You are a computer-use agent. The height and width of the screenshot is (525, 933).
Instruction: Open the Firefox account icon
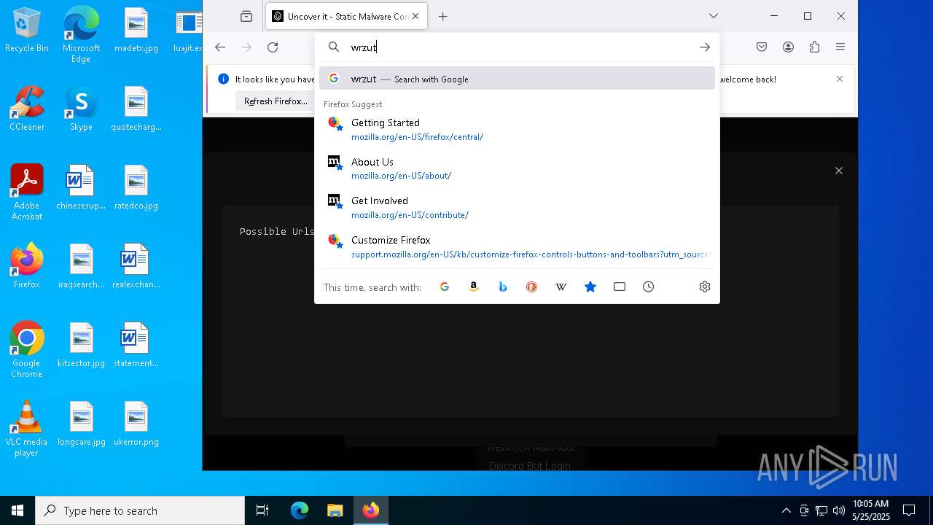click(788, 47)
